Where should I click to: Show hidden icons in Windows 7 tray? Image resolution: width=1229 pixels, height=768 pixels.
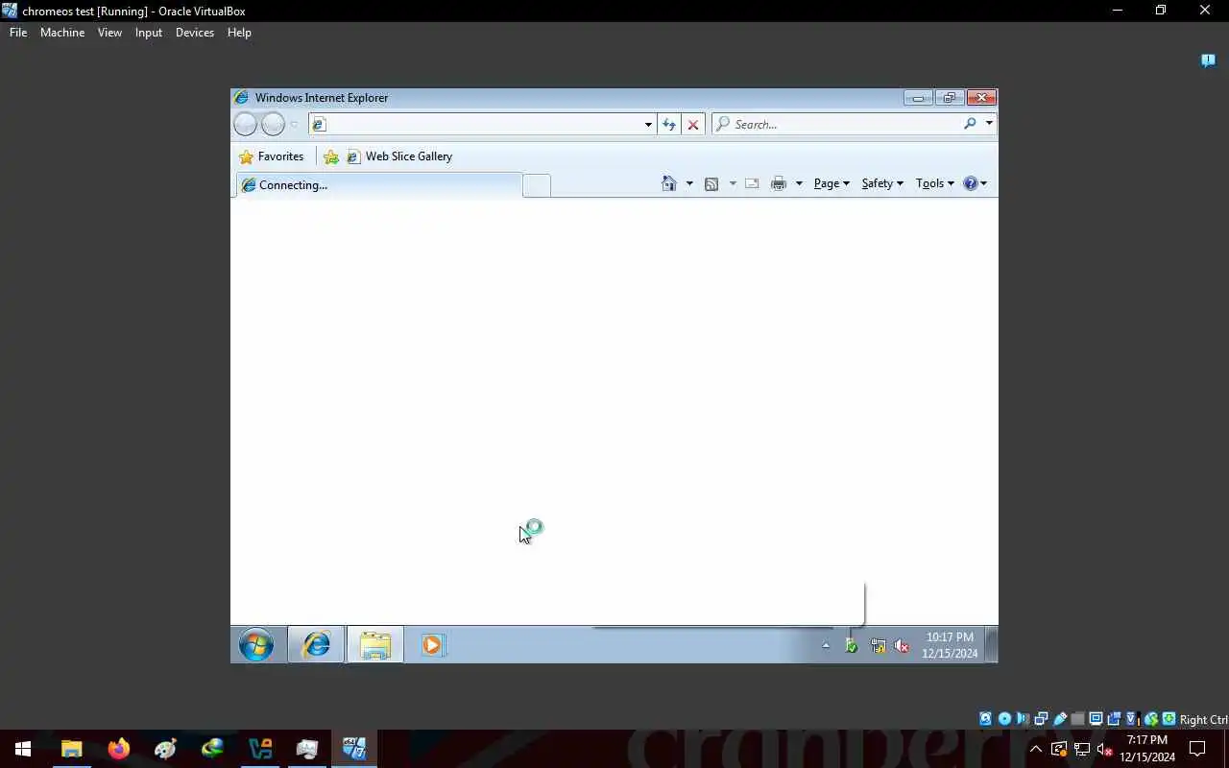coord(826,646)
